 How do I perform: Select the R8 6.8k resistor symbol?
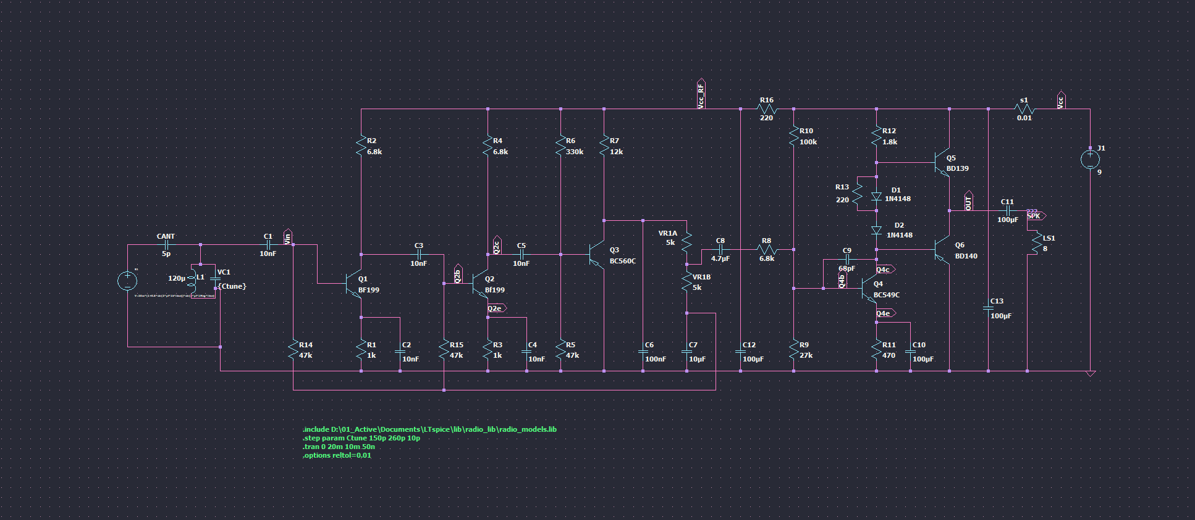tap(766, 250)
